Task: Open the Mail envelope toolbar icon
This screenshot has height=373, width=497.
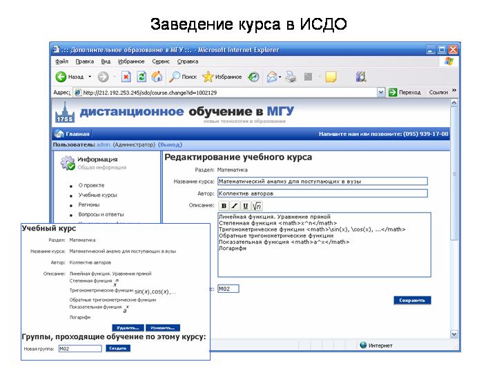Action: point(272,77)
